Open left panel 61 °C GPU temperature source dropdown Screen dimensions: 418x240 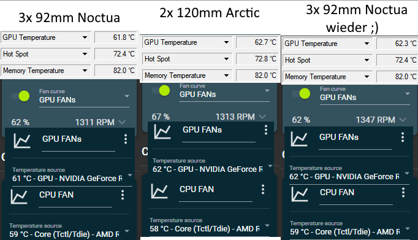point(72,176)
